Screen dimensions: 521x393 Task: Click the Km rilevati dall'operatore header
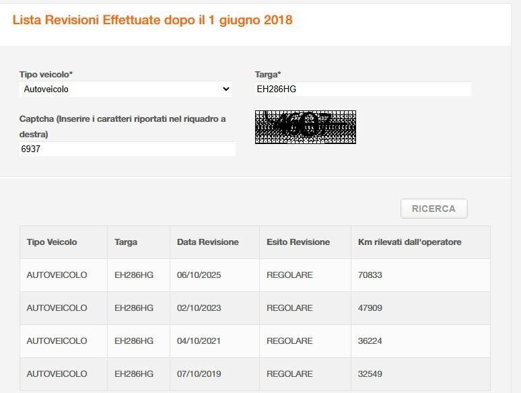(x=406, y=242)
